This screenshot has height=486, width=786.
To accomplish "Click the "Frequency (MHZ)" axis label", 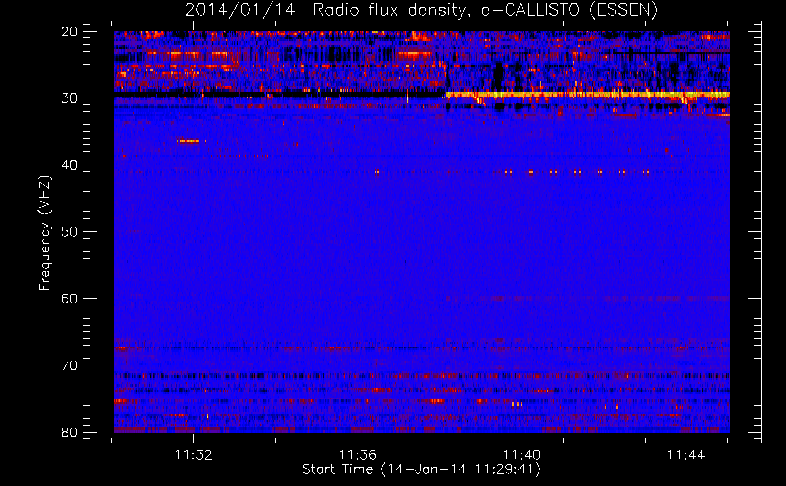I will pyautogui.click(x=45, y=233).
